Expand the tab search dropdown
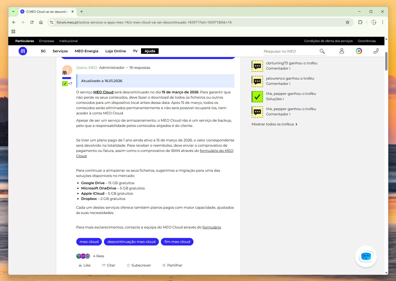 (13, 12)
